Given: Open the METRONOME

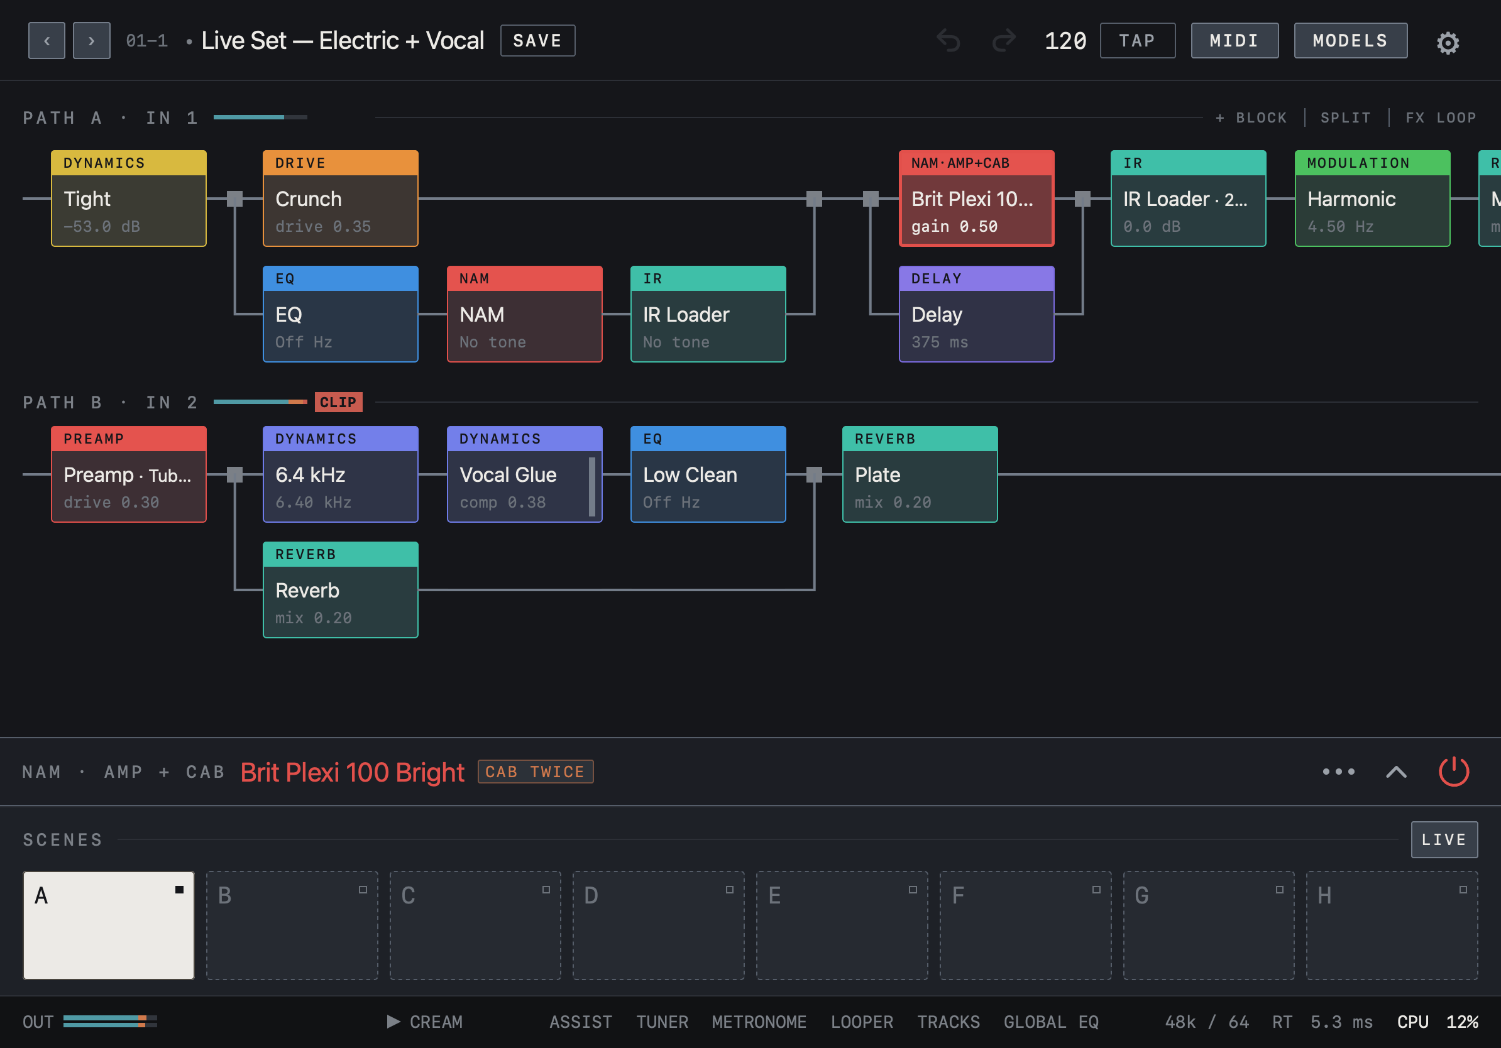Looking at the screenshot, I should 759,1022.
